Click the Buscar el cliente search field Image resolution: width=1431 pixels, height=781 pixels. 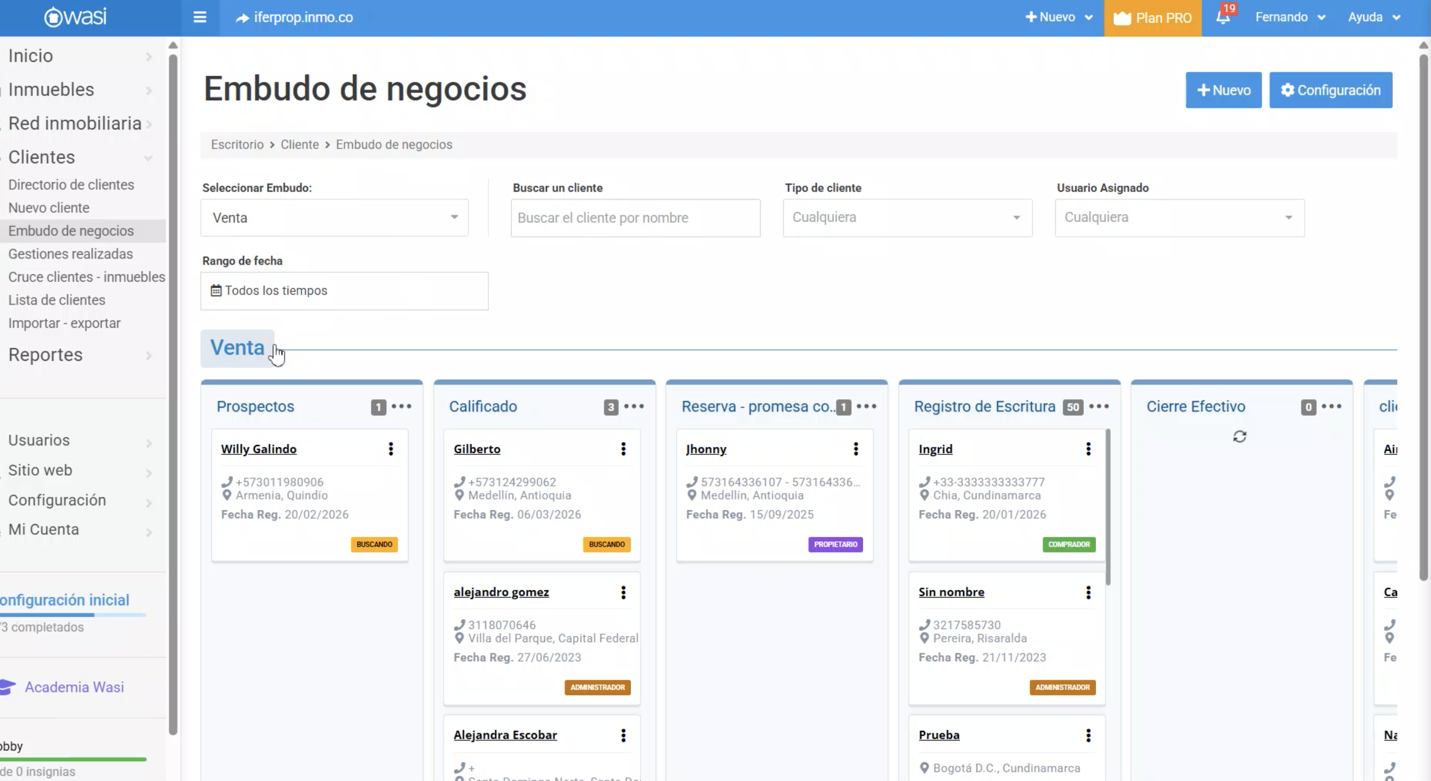[635, 218]
